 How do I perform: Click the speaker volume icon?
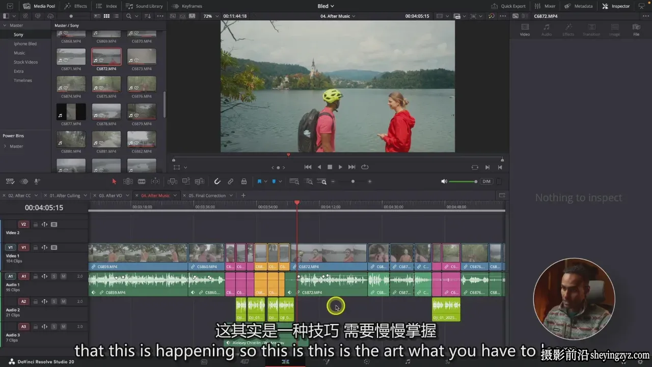[444, 181]
